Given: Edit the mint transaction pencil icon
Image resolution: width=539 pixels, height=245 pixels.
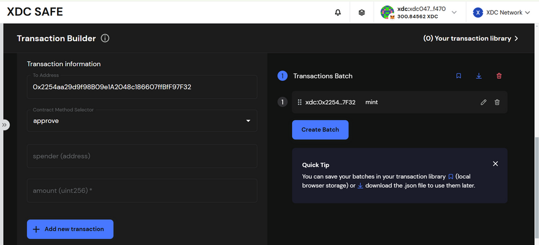Looking at the screenshot, I should (483, 102).
